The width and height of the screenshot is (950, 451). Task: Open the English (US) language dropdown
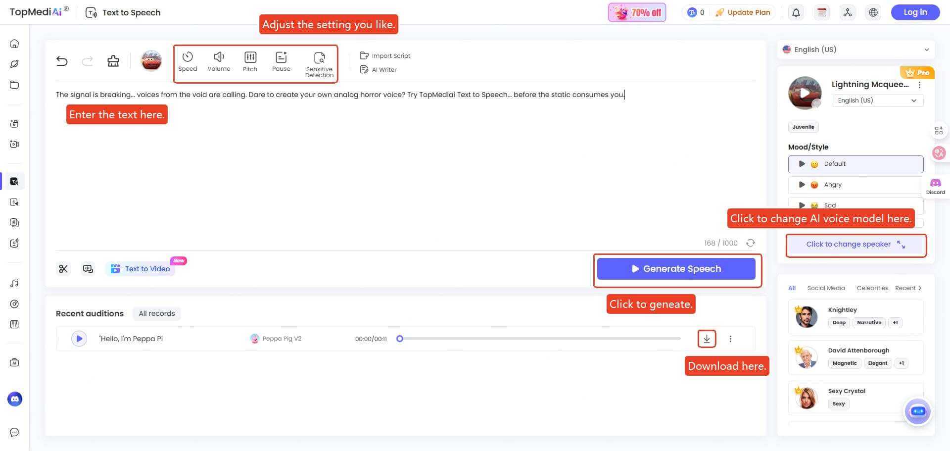pyautogui.click(x=855, y=50)
